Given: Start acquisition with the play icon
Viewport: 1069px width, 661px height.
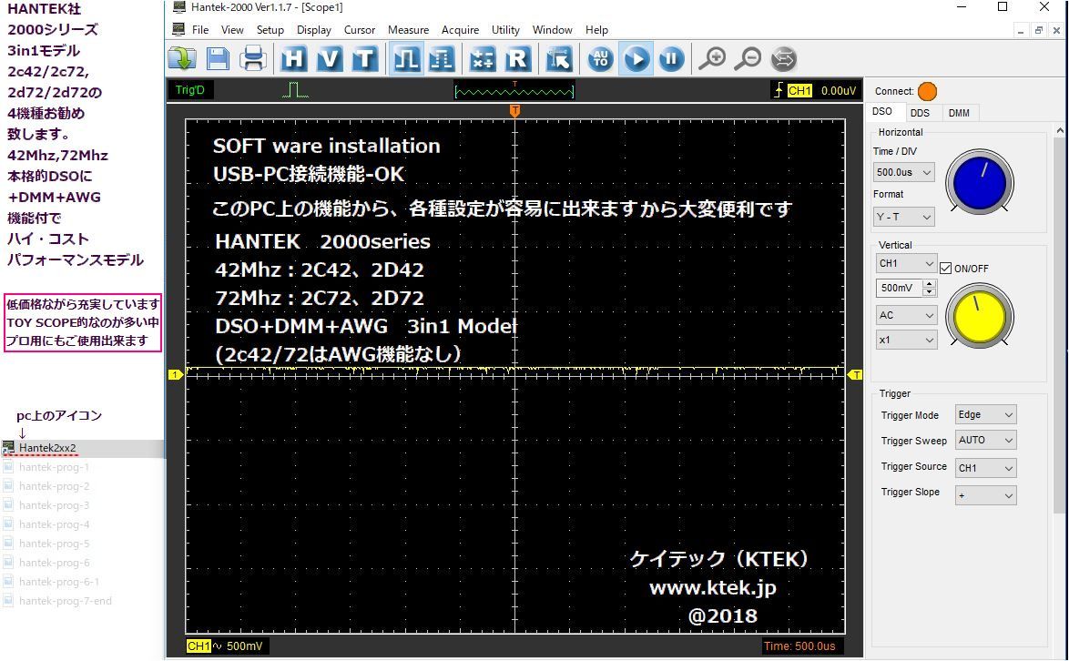Looking at the screenshot, I should [636, 58].
